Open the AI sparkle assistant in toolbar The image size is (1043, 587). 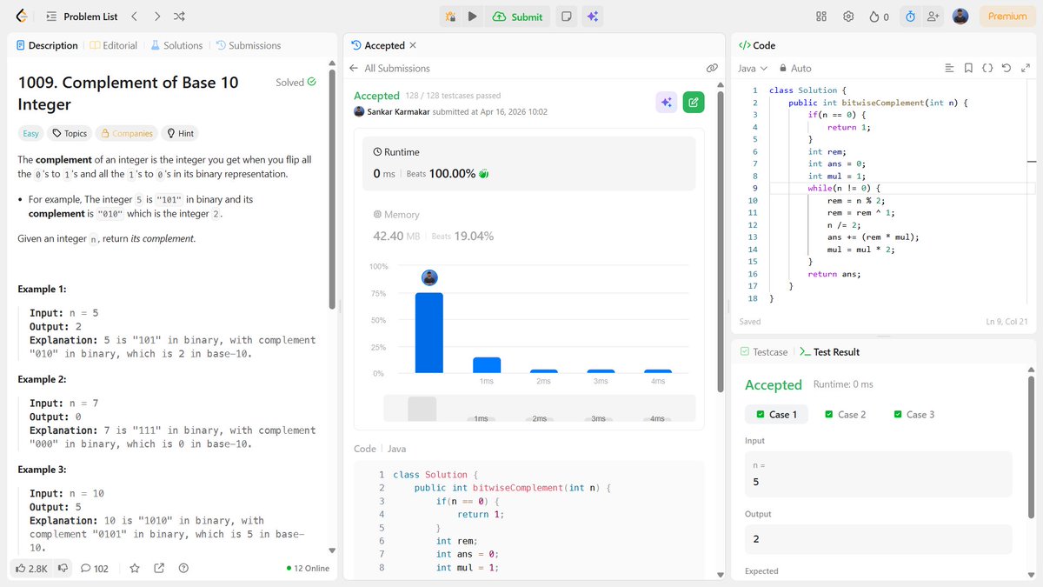point(593,17)
